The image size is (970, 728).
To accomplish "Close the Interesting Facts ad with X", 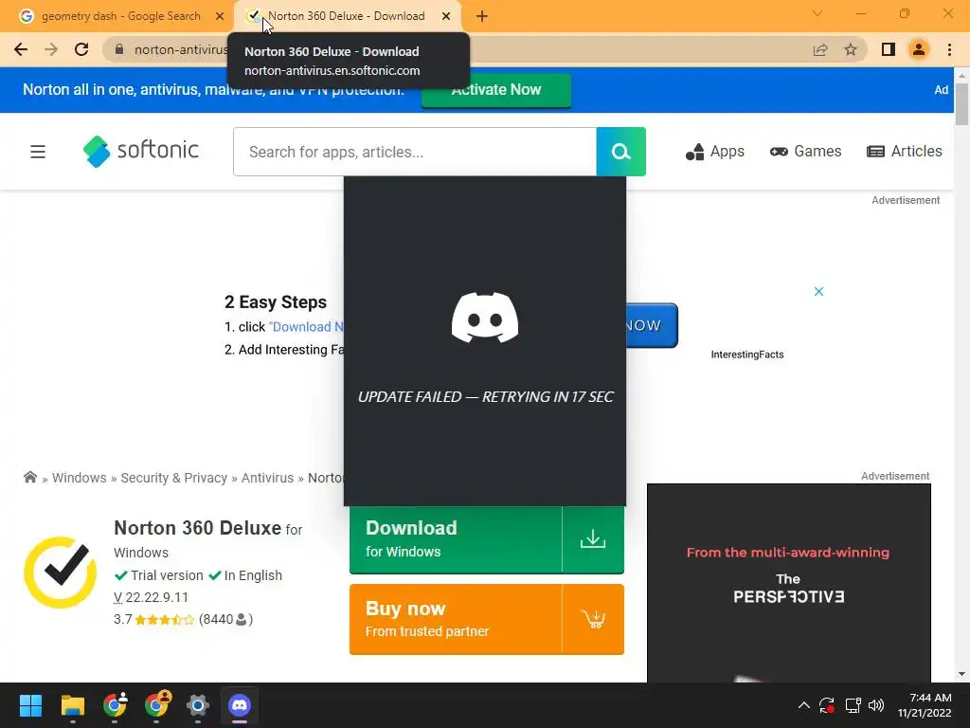I will coord(818,291).
